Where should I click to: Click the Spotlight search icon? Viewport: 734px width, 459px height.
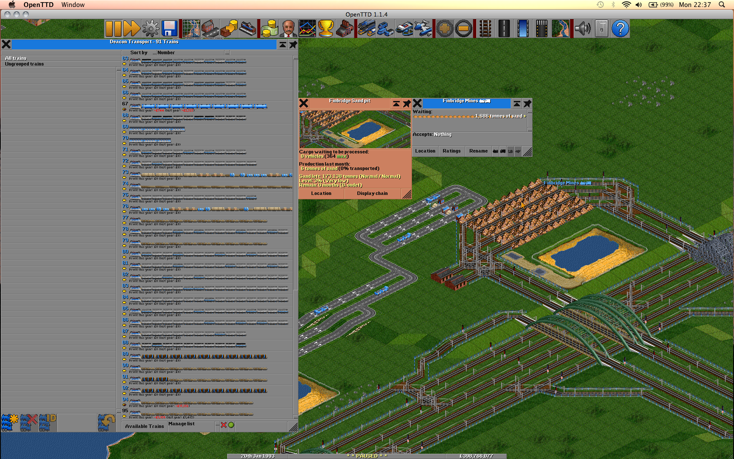coord(722,5)
